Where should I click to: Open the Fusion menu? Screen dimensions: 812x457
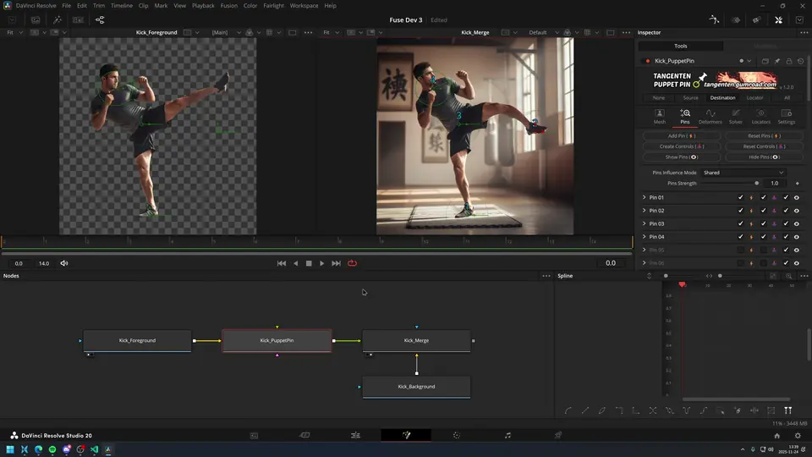tap(228, 6)
